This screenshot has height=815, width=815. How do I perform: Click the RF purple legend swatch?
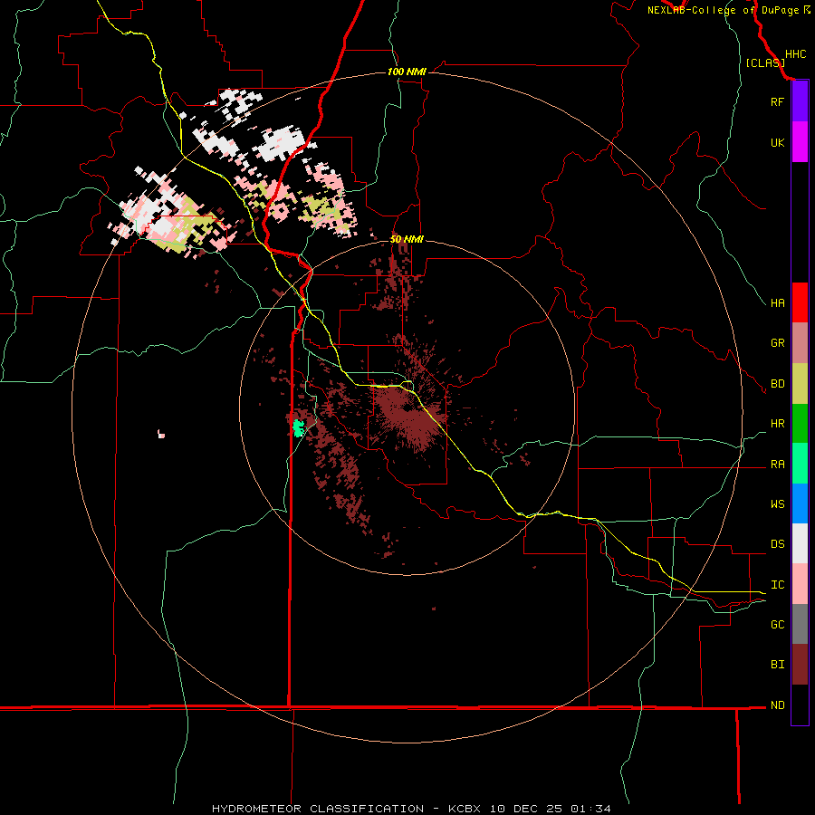pos(800,101)
